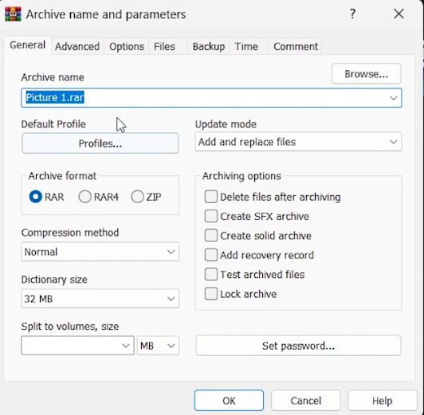Switch to the Advanced tab
The image size is (424, 415).
point(77,46)
